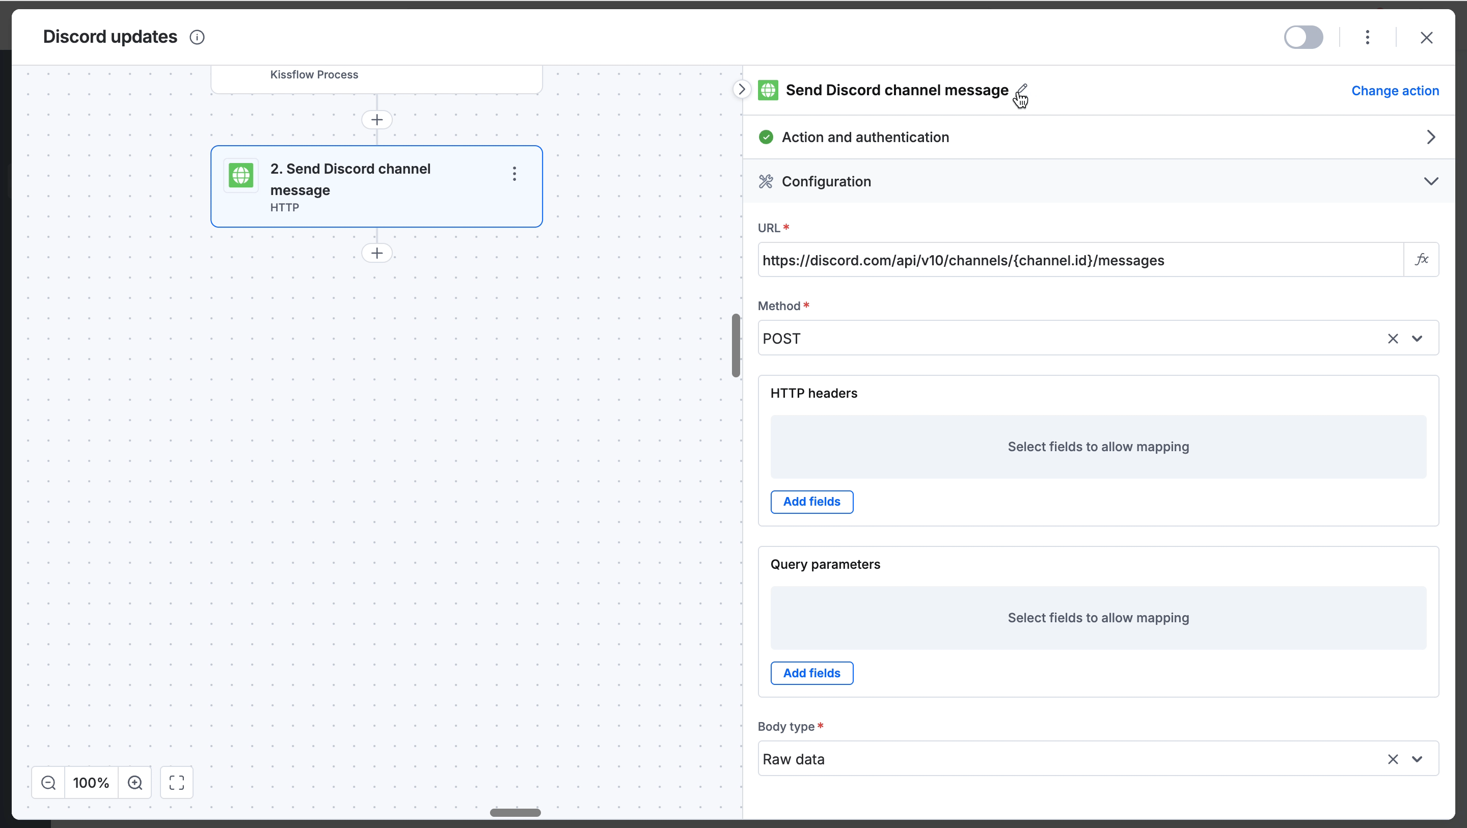This screenshot has height=828, width=1467.
Task: Collapse the Configuration section
Action: coord(1430,182)
